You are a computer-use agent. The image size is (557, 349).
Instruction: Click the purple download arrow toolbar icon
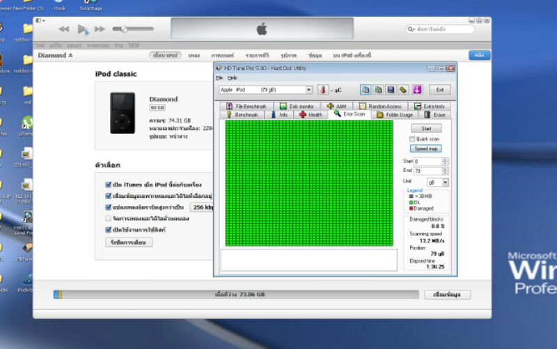click(x=417, y=90)
